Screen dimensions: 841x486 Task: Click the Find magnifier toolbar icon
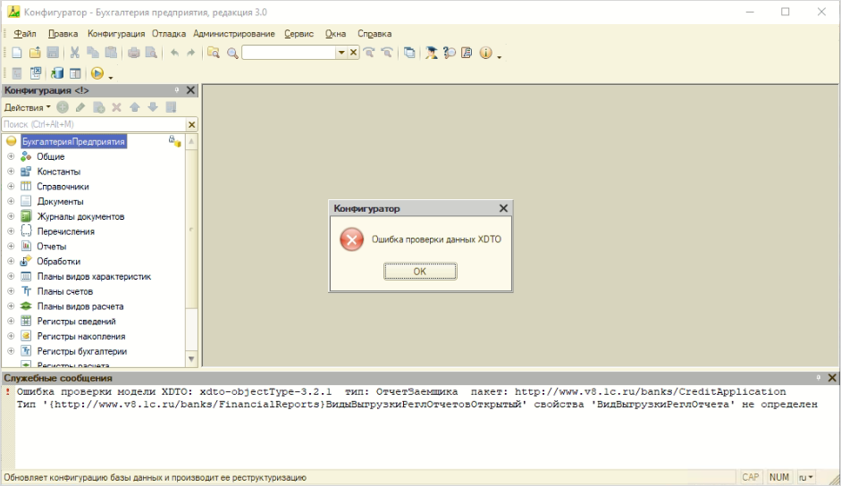point(232,53)
